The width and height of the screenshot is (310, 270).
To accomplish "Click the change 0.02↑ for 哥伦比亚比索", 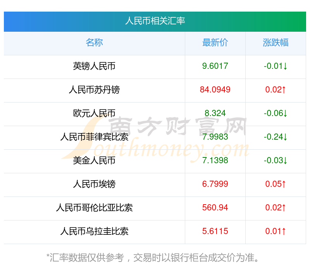I will click(276, 208).
